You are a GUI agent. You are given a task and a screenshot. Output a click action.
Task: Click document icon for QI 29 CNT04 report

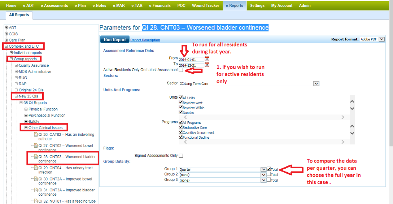[x=36, y=168]
